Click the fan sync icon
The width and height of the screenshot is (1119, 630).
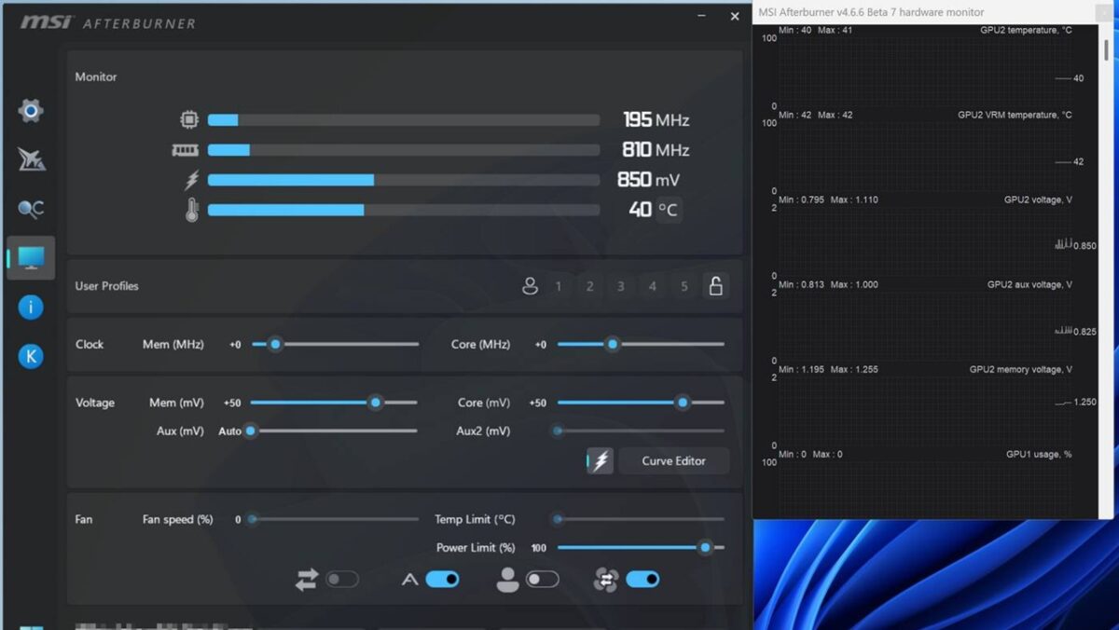606,580
